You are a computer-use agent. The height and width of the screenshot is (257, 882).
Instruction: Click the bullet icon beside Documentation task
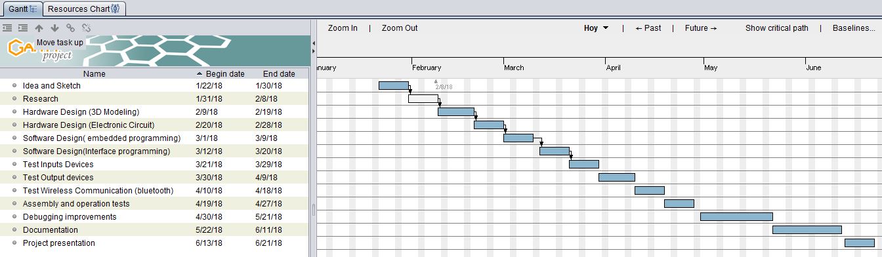(14, 229)
